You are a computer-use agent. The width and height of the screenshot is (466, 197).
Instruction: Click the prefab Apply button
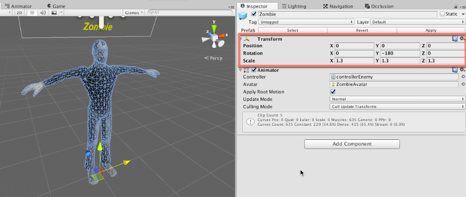coord(431,30)
